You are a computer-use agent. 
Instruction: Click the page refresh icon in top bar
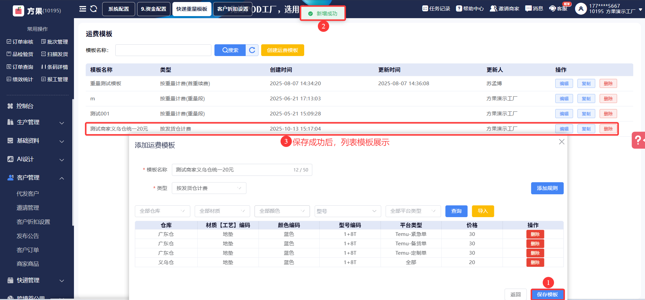(94, 9)
